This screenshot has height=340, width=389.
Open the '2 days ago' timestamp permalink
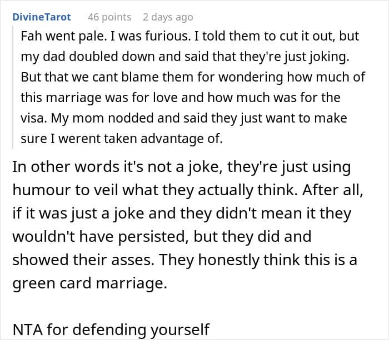[168, 17]
